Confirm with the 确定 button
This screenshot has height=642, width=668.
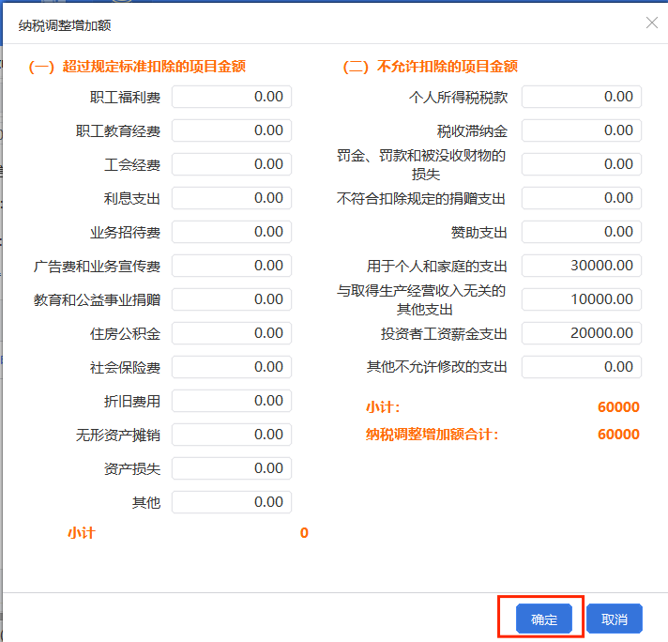(x=543, y=619)
